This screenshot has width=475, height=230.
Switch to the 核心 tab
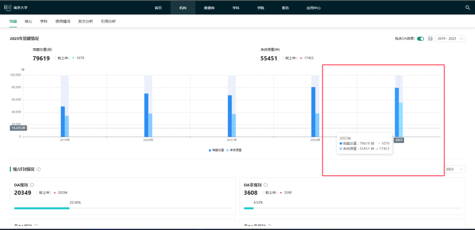tap(28, 21)
